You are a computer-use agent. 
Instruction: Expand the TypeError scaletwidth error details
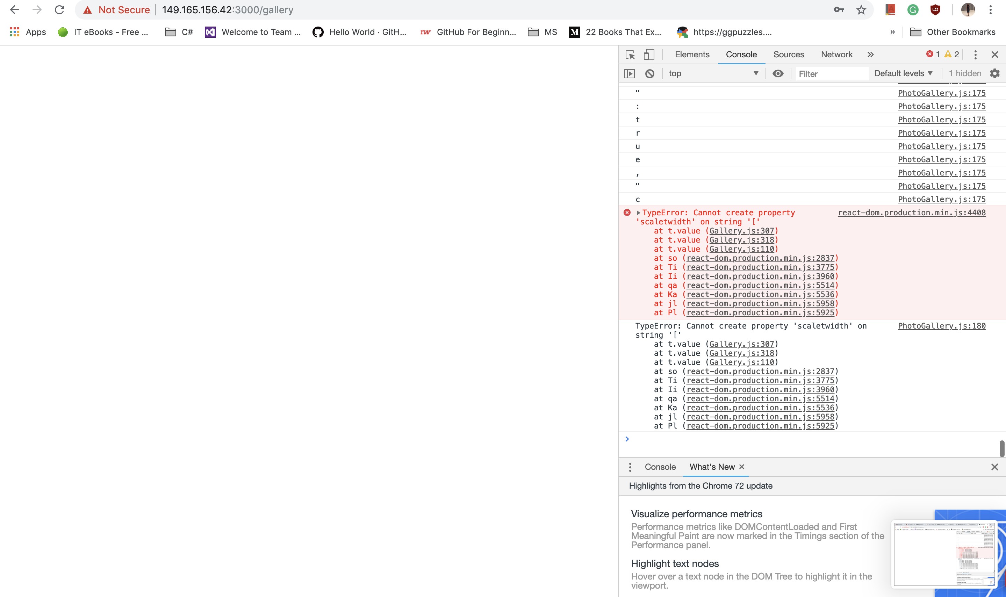[x=639, y=213]
